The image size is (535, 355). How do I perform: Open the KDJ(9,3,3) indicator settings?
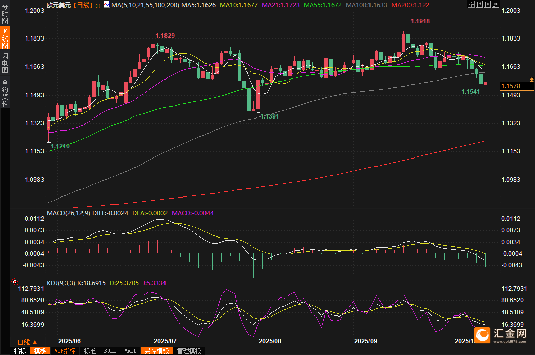click(61, 283)
